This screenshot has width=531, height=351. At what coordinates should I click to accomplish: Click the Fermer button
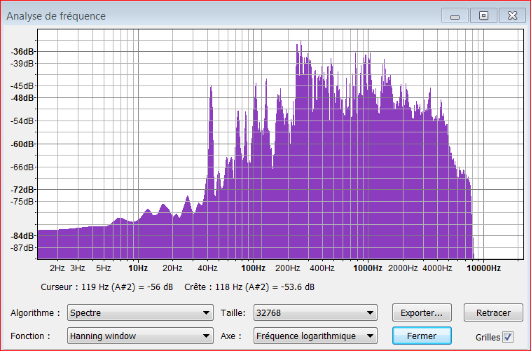(421, 336)
